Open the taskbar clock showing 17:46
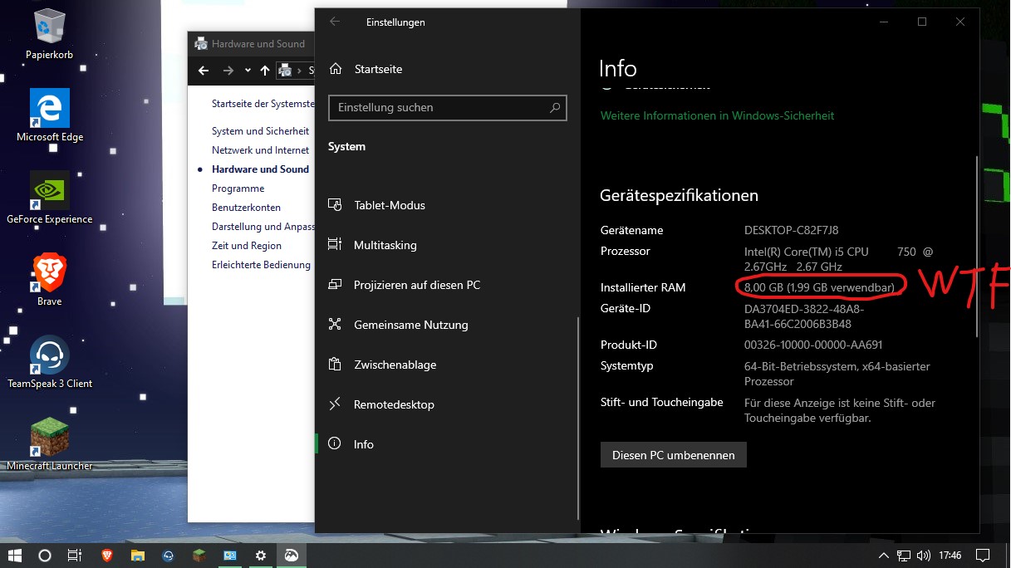This screenshot has width=1011, height=568. pos(950,556)
